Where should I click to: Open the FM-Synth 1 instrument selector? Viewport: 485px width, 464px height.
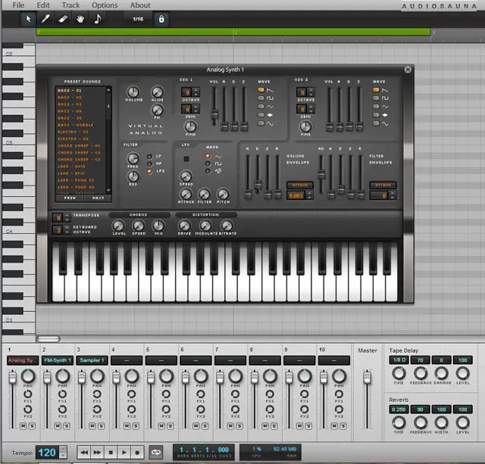(x=58, y=360)
